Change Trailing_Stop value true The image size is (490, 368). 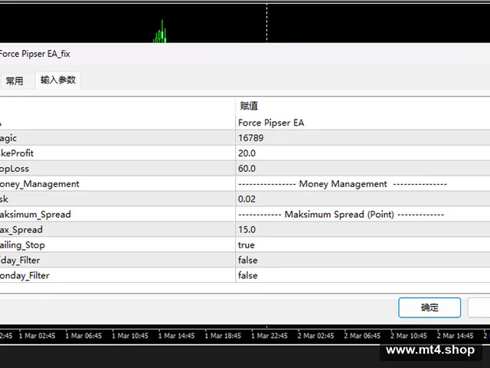coord(362,245)
